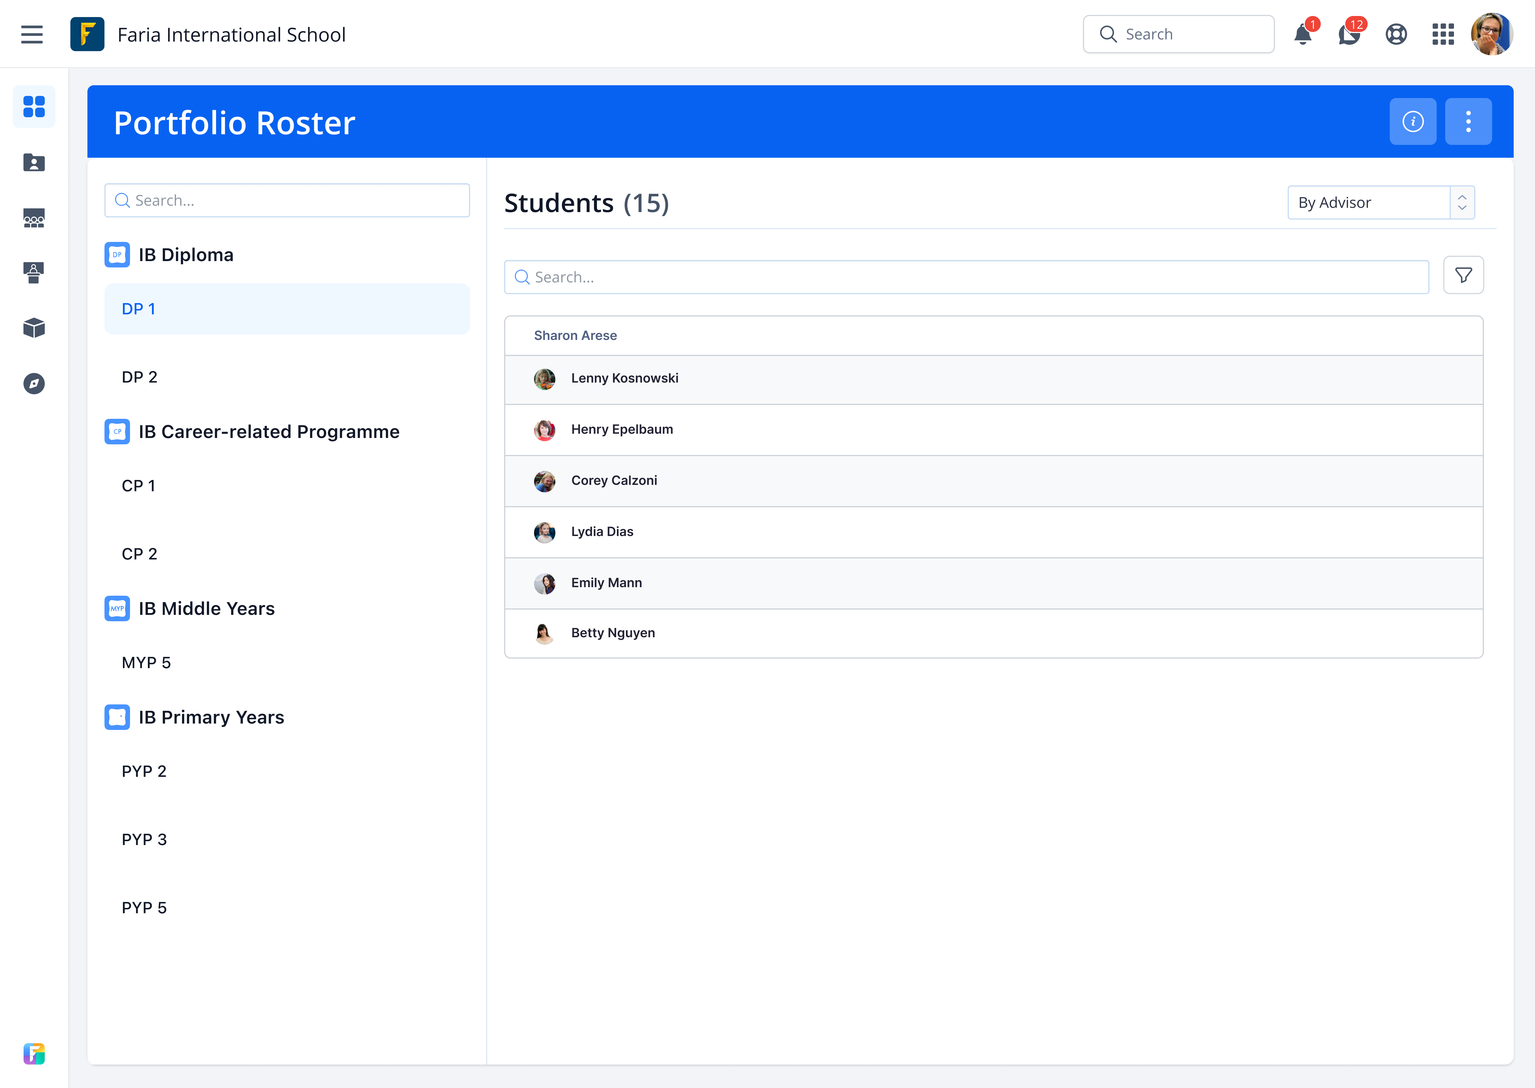Open the By Advisor dropdown
The width and height of the screenshot is (1535, 1088).
[x=1368, y=202]
